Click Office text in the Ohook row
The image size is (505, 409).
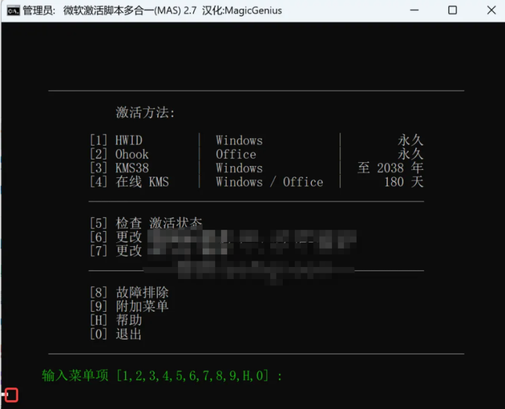tap(235, 154)
